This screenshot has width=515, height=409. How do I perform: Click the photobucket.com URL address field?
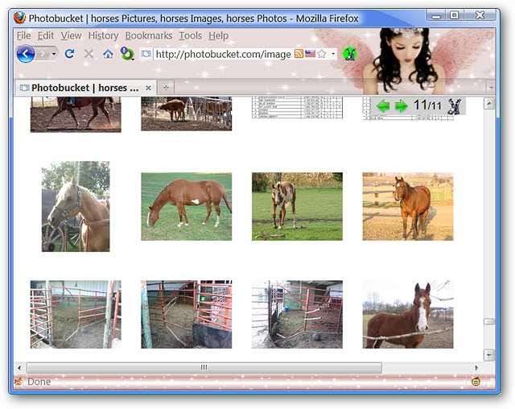tap(221, 54)
